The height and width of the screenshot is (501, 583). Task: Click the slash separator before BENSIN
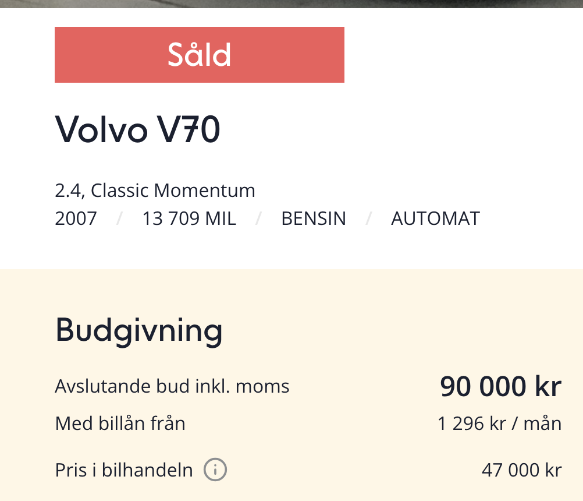[258, 218]
